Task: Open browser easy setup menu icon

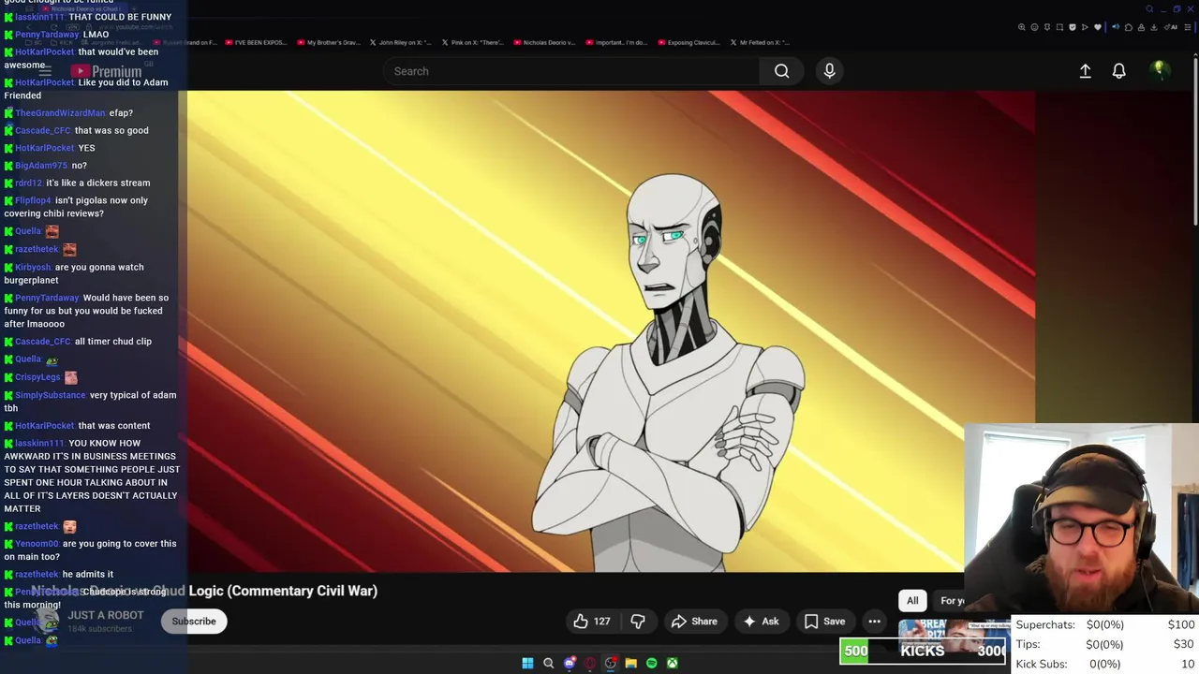Action: tap(1188, 27)
